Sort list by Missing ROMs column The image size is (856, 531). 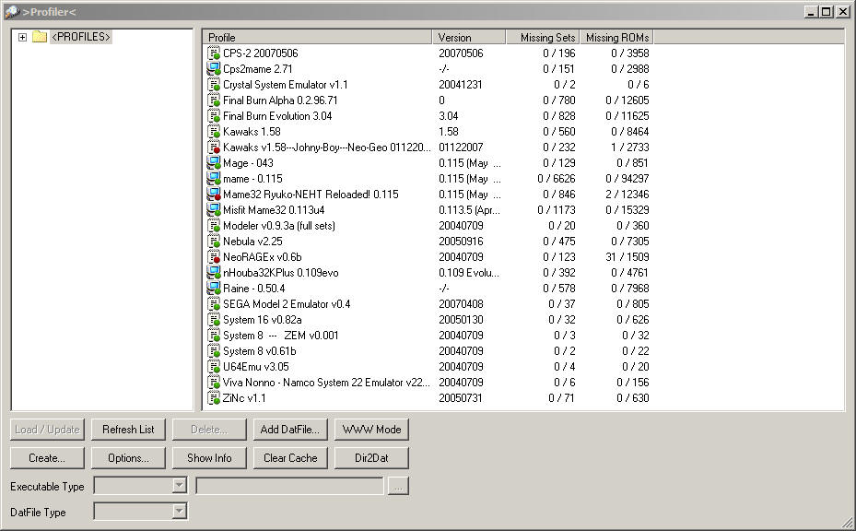point(616,37)
